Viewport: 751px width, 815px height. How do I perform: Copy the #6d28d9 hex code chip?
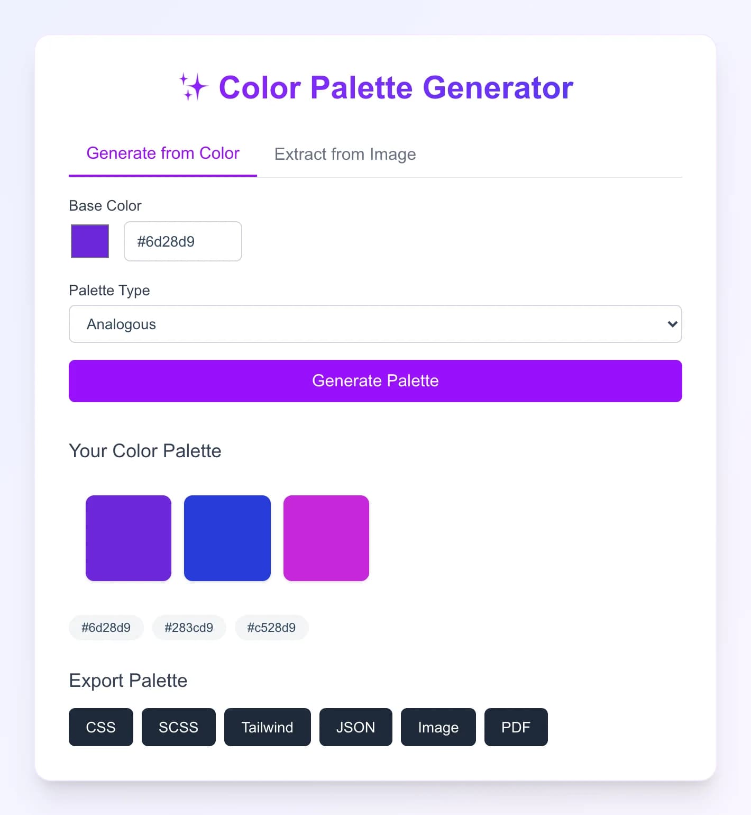[106, 628]
